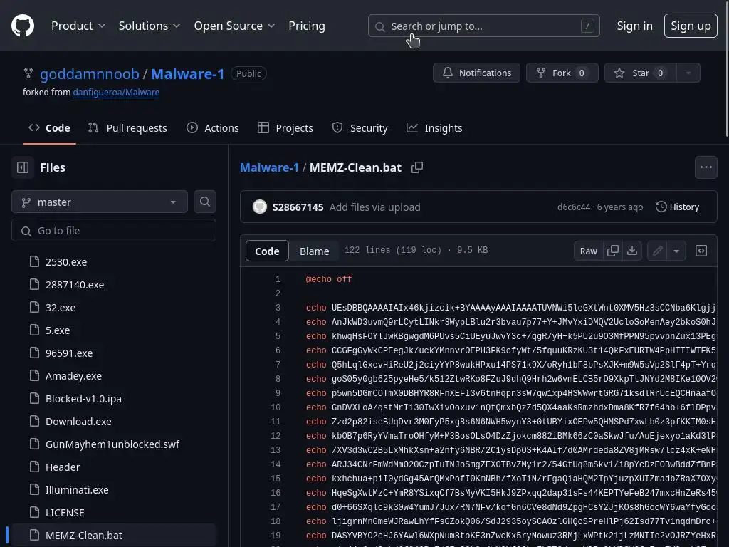The height and width of the screenshot is (547, 729).
Task: Click the Notifications bell button
Action: tap(476, 73)
